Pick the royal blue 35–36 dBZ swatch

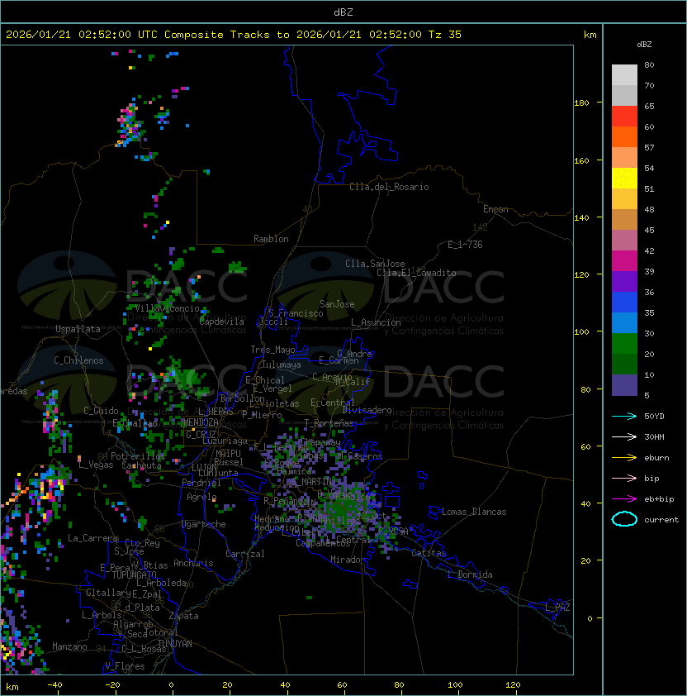tap(624, 303)
